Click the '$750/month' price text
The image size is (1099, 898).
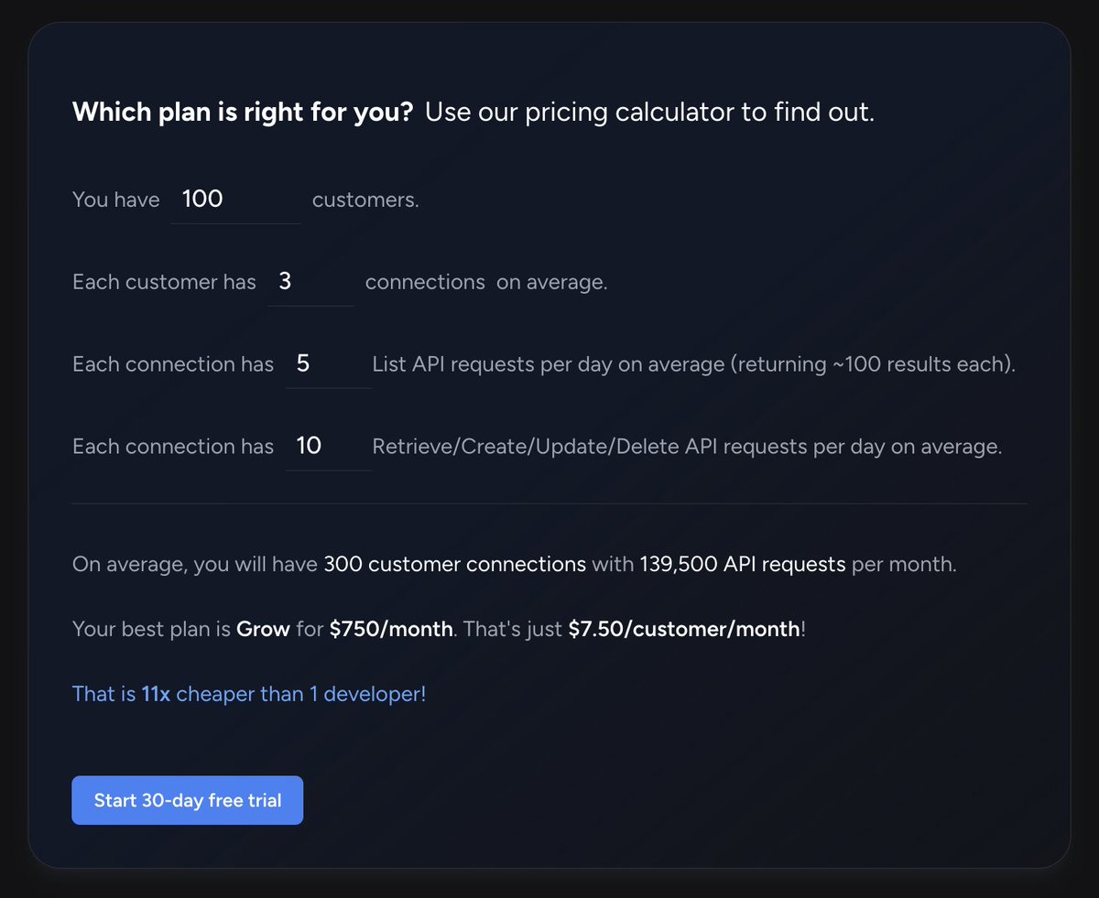pos(391,630)
